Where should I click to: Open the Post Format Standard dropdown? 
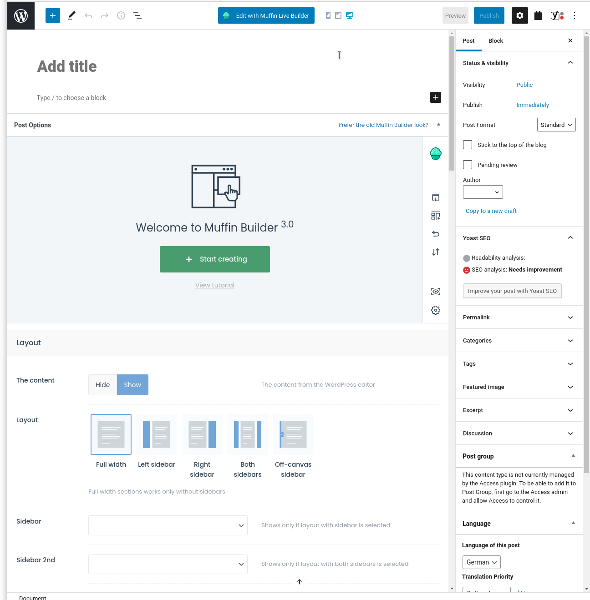(556, 125)
